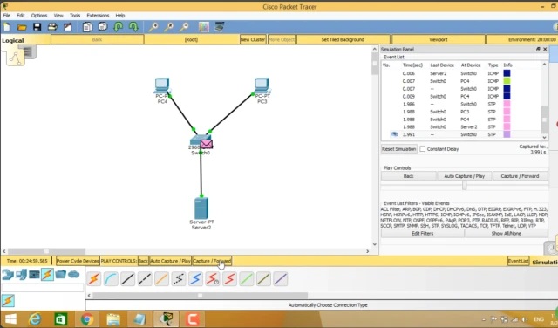
Task: Select the Multiuser Connection cloud icon
Action: (73, 275)
